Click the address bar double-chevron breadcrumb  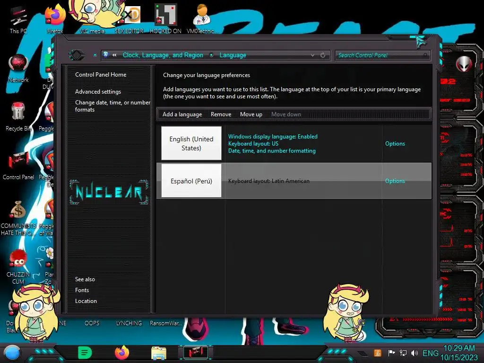(114, 55)
